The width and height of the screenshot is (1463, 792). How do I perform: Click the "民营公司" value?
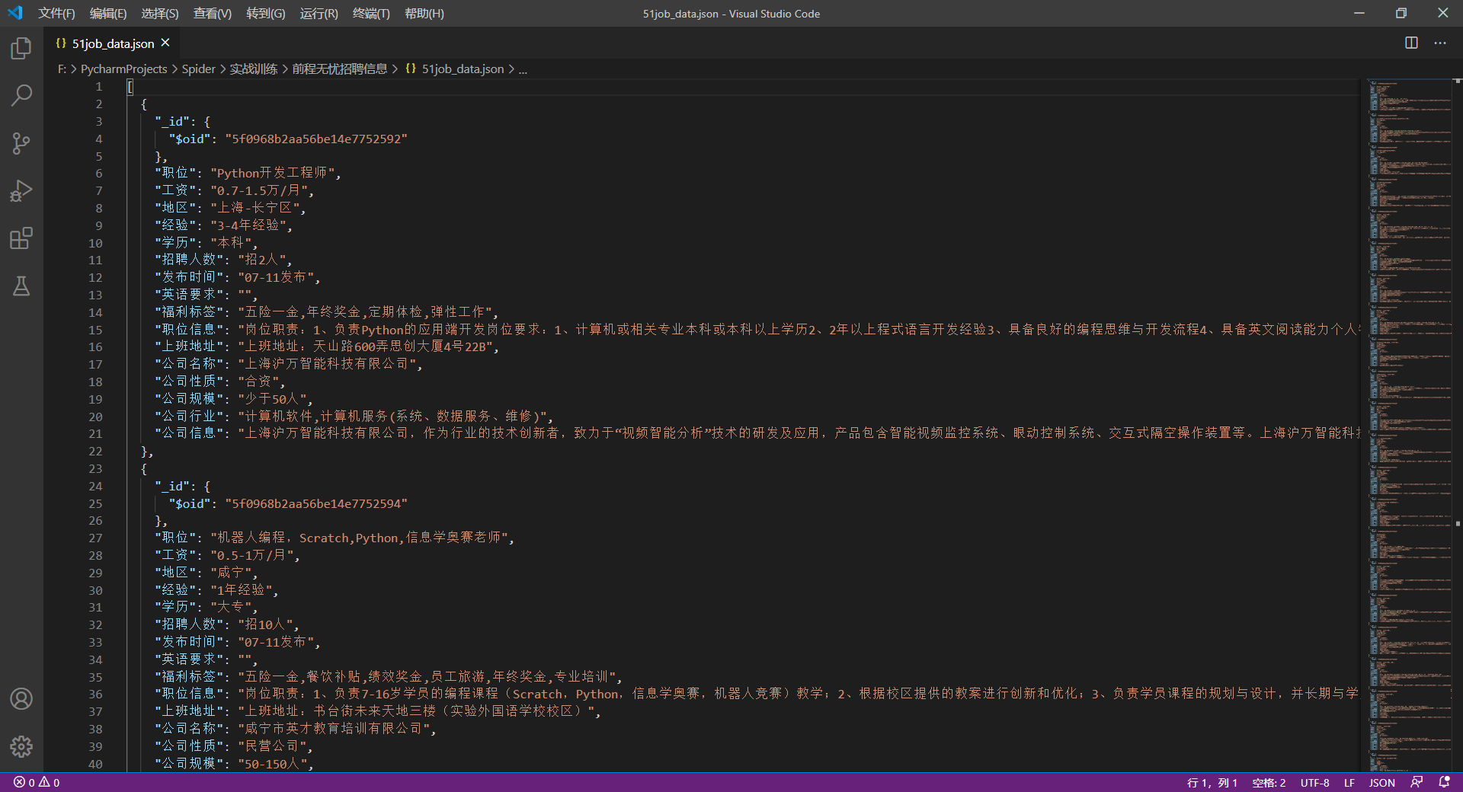[272, 746]
